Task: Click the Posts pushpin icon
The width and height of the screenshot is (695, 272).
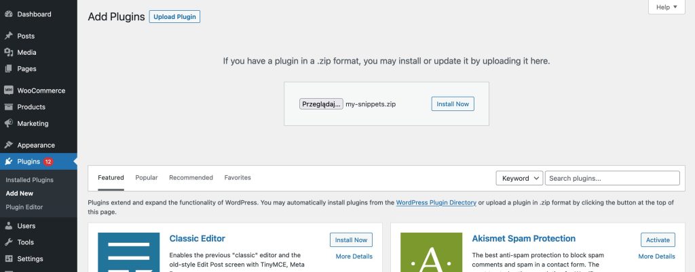Action: (x=8, y=36)
